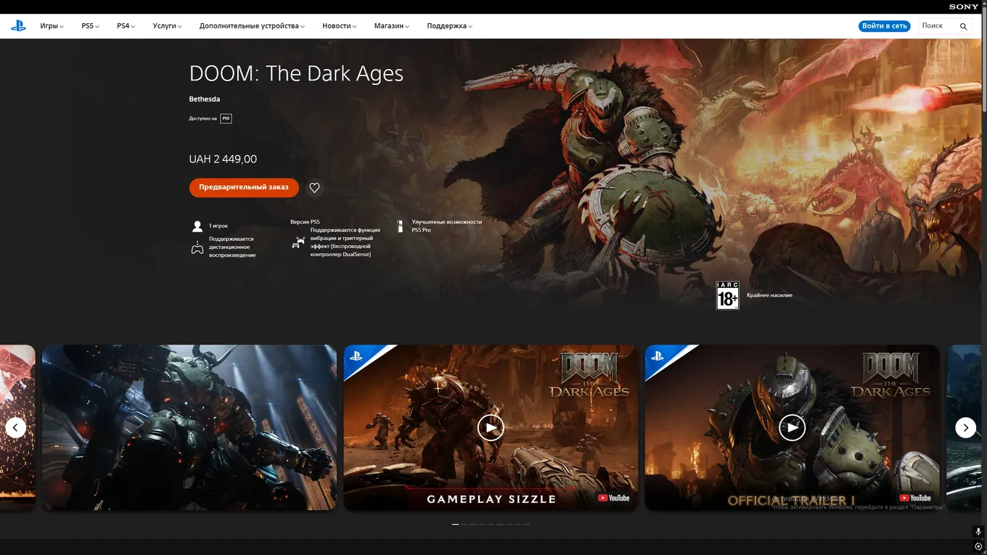987x555 pixels.
Task: Click the single player person icon
Action: point(197,226)
